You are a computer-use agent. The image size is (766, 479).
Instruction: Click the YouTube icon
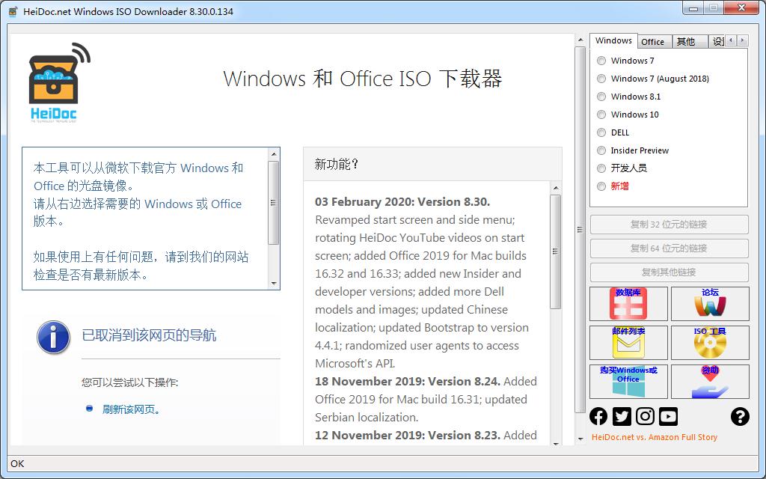[x=667, y=416]
